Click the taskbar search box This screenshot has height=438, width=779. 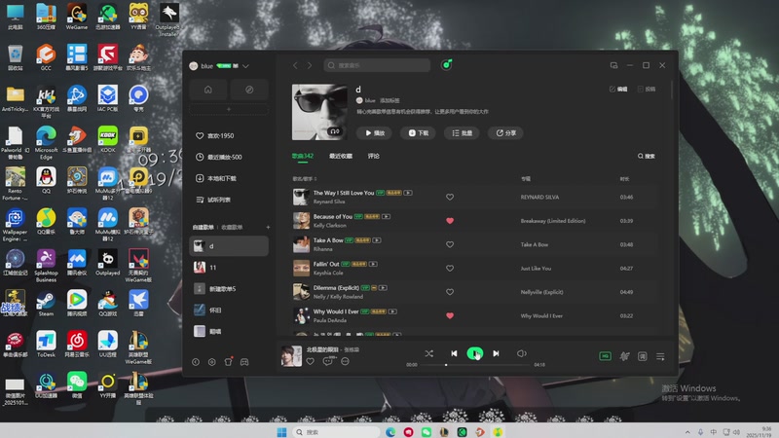coord(337,432)
